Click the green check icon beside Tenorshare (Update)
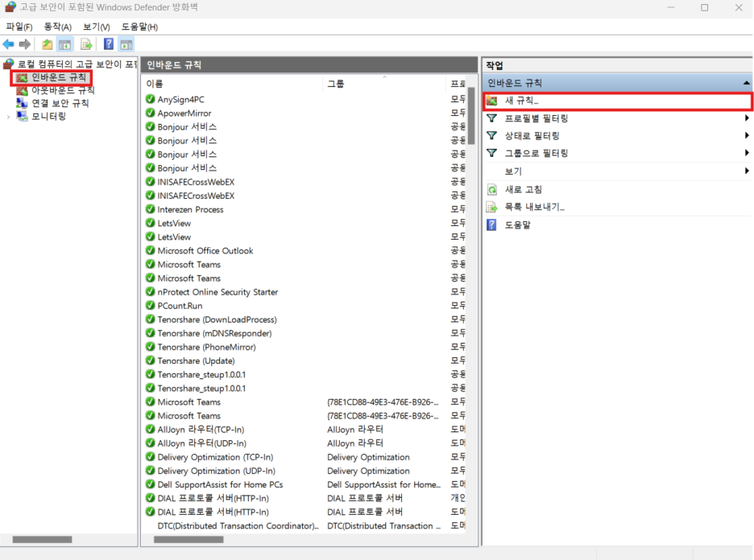Image resolution: width=754 pixels, height=560 pixels. tap(150, 360)
